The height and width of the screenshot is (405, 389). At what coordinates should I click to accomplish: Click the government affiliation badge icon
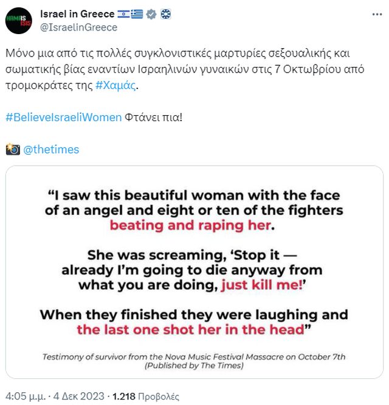[165, 14]
